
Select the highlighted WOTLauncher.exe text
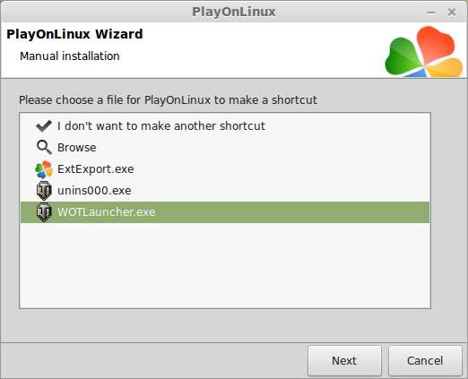[107, 212]
